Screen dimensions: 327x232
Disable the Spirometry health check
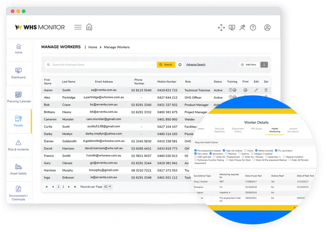tap(210, 154)
